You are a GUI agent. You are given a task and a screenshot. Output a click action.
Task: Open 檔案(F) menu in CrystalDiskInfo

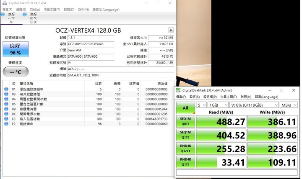pyautogui.click(x=7, y=10)
